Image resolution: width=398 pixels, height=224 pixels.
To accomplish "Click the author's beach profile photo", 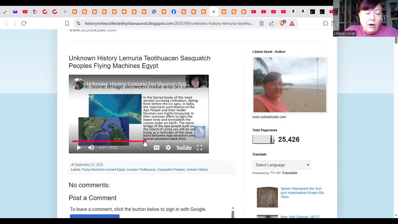I will pos(290,85).
